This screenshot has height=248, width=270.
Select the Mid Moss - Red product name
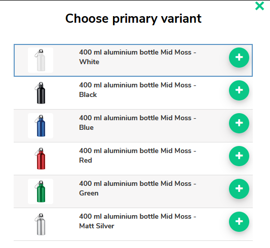tap(138, 156)
